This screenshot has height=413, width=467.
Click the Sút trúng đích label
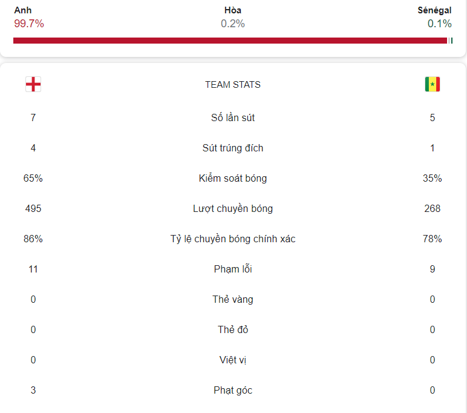[233, 148]
